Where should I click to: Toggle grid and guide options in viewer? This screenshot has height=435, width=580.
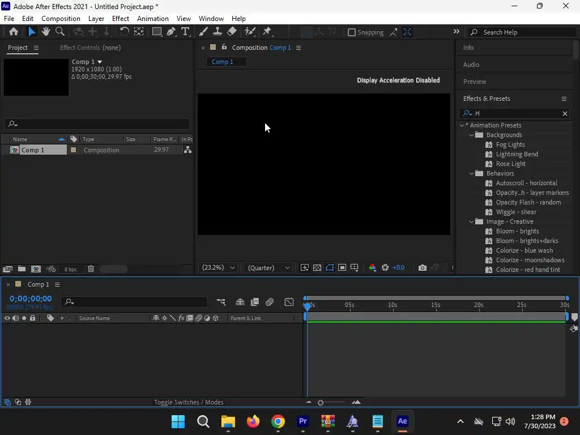[355, 267]
